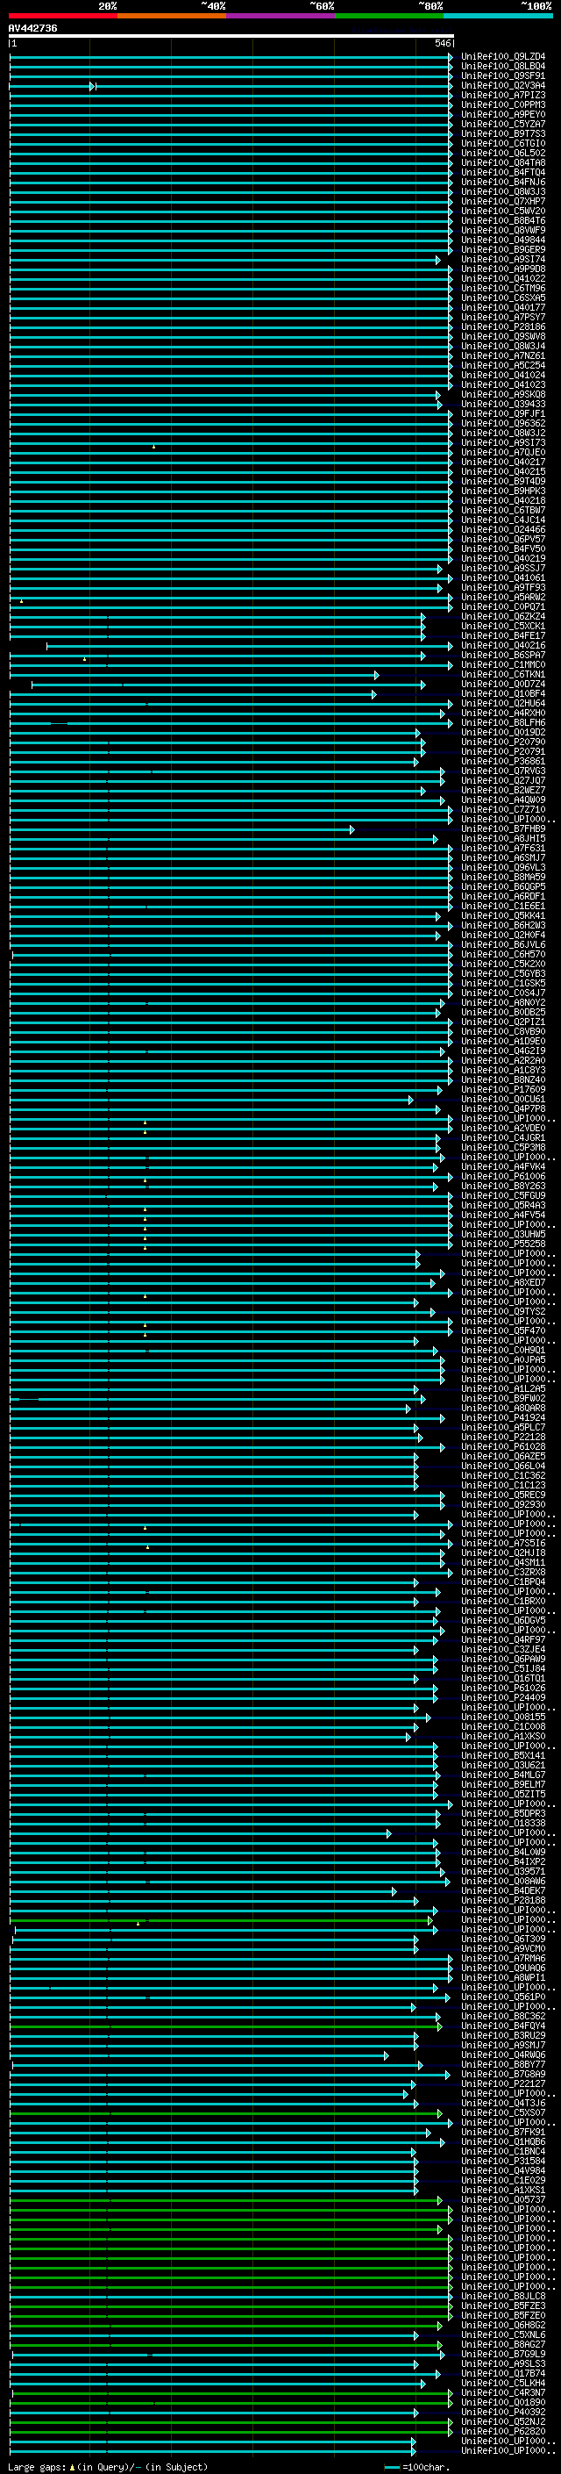Click the UniRef100_Q7RVG3 label
This screenshot has height=2474, width=561.
click(x=502, y=771)
